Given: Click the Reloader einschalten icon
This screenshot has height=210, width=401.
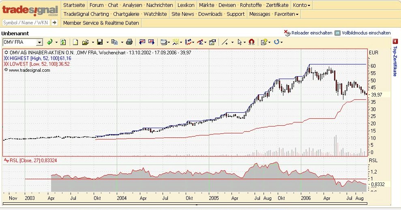Looking at the screenshot, I should (287, 33).
